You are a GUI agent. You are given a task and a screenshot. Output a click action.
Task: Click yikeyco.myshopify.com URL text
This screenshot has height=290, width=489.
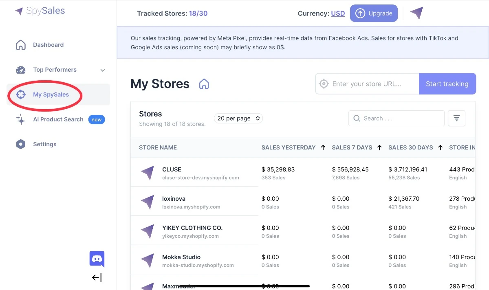click(x=190, y=236)
